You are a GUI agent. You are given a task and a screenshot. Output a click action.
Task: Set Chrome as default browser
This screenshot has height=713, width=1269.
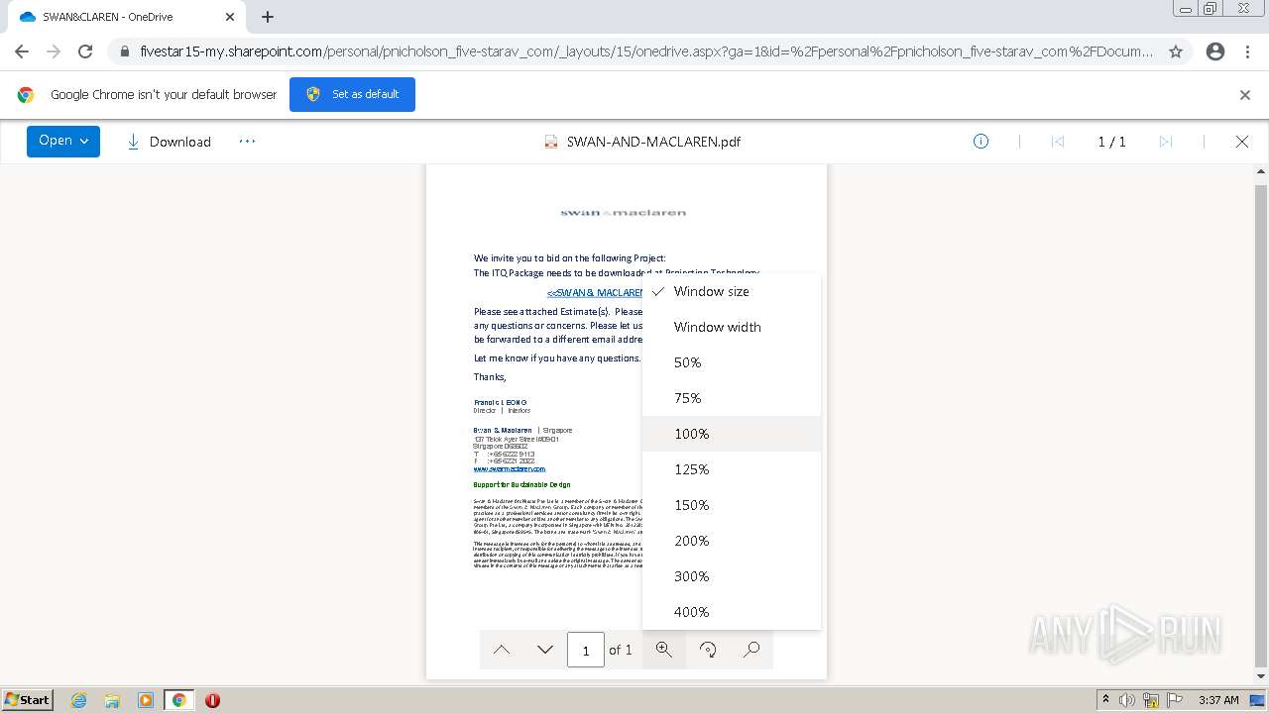point(352,95)
